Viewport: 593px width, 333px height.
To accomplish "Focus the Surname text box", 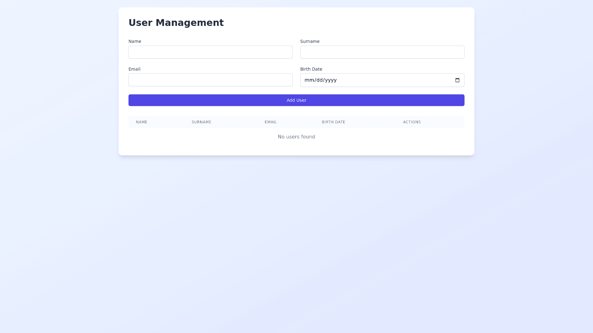I will pyautogui.click(x=382, y=52).
